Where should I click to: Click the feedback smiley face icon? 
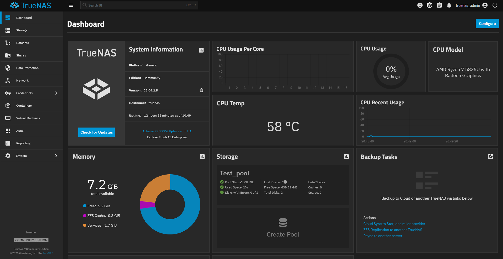click(420, 5)
